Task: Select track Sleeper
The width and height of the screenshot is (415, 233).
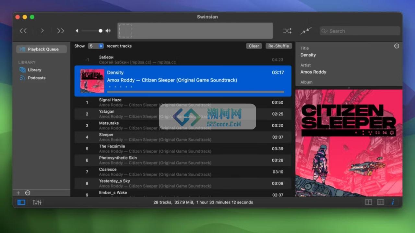Action: pyautogui.click(x=183, y=137)
